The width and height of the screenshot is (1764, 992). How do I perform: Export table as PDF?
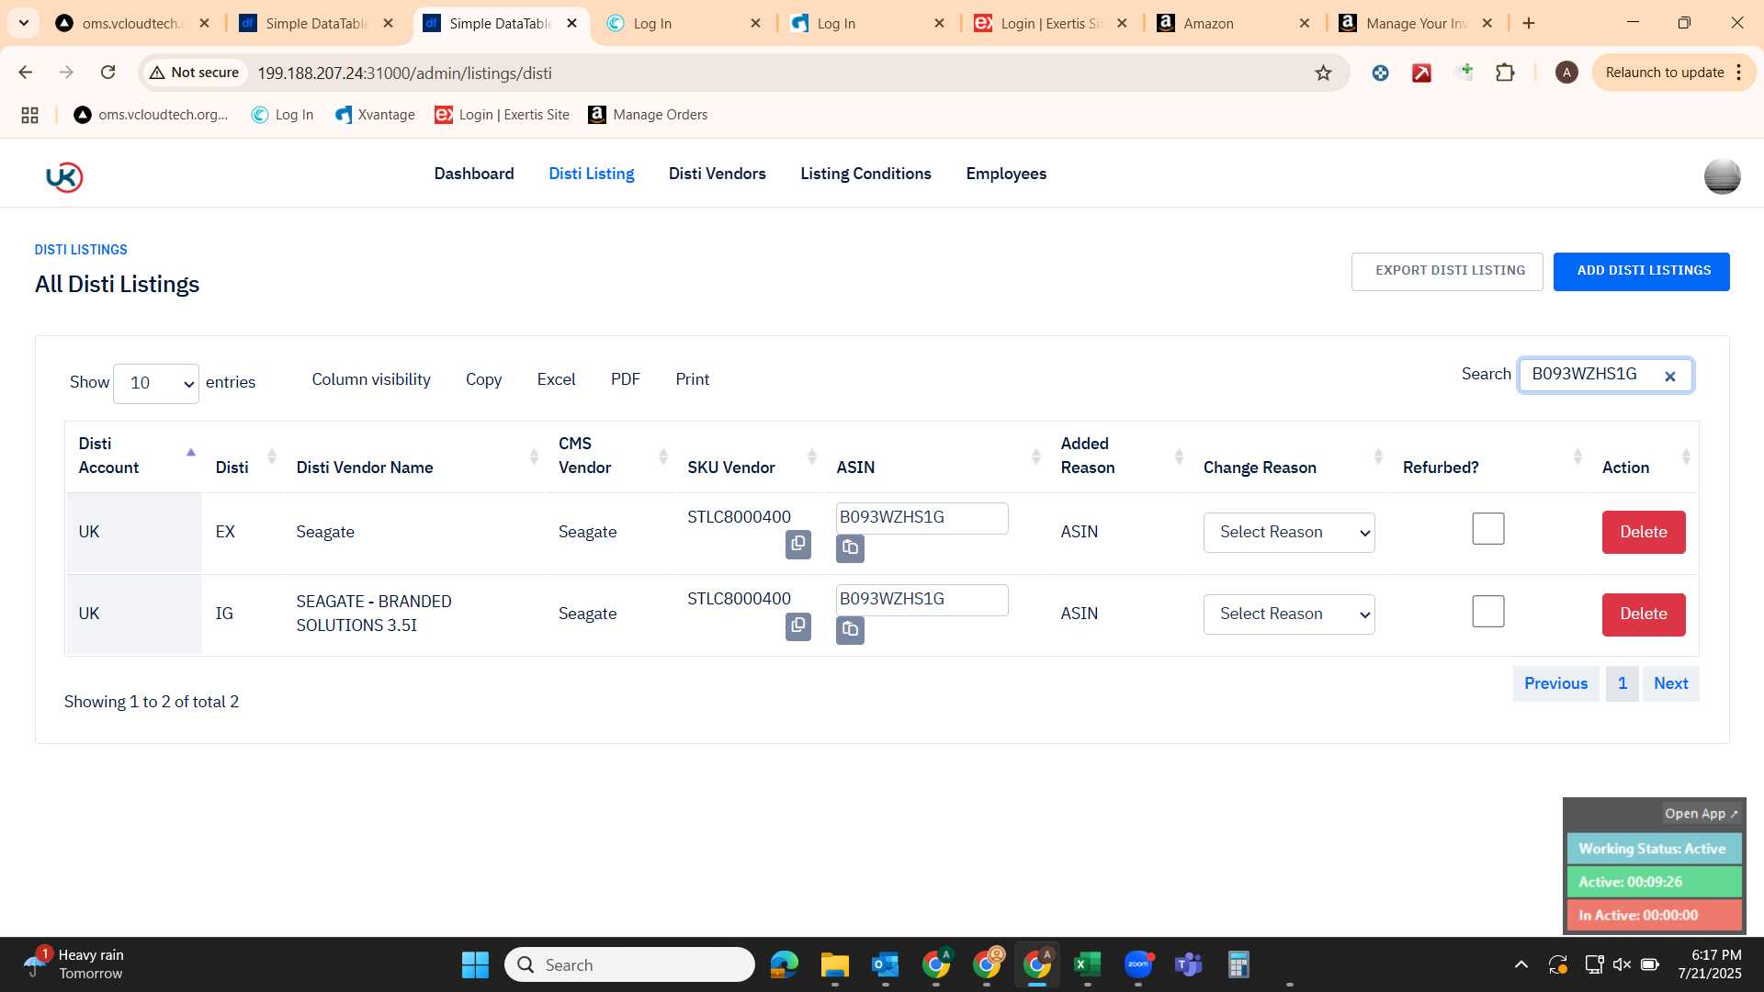[625, 379]
